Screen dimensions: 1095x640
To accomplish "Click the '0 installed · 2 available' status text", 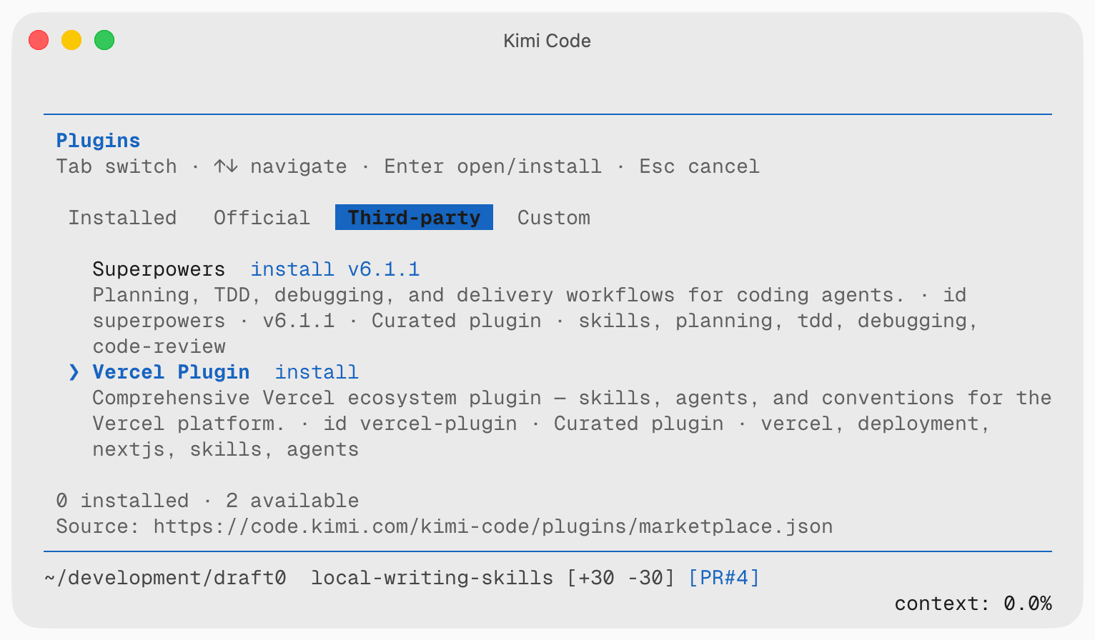I will coord(207,501).
